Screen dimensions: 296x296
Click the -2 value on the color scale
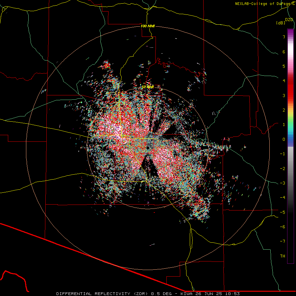click(283, 169)
